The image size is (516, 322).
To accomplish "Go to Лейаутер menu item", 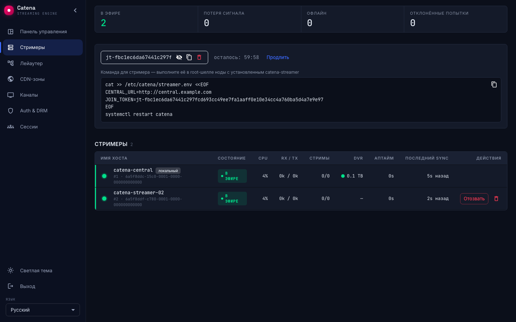I will (43, 63).
